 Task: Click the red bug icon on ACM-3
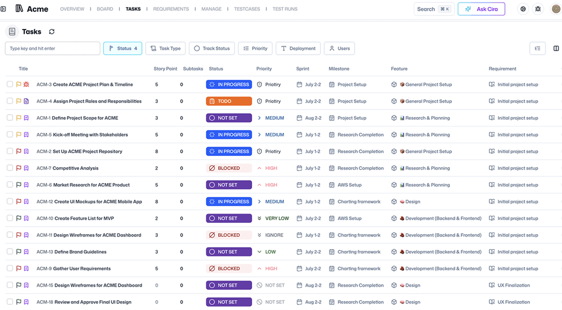click(26, 85)
